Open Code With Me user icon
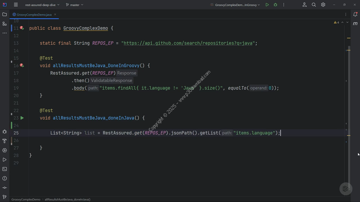The width and height of the screenshot is (360, 202). point(305,5)
